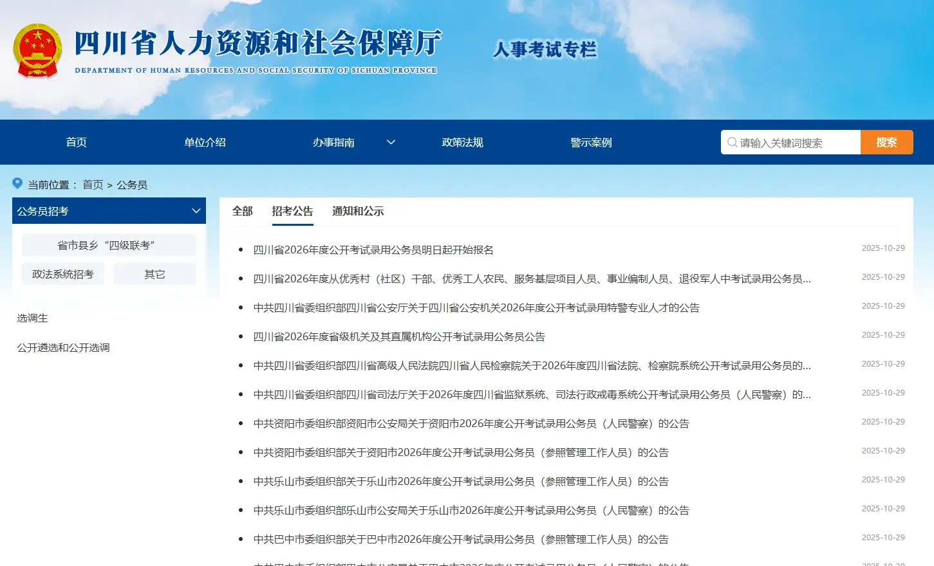Switch to the 通知和公示 tab

pos(358,211)
